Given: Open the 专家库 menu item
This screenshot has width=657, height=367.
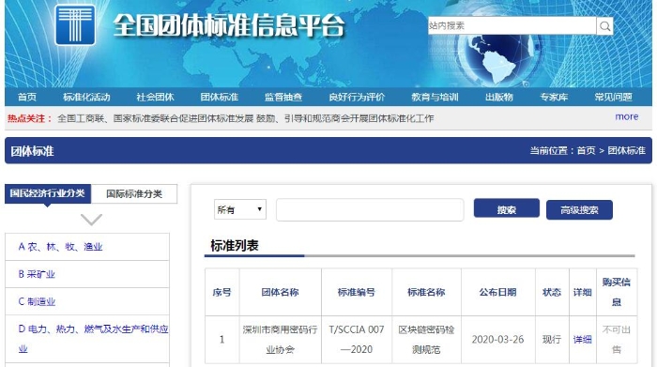Looking at the screenshot, I should [554, 98].
